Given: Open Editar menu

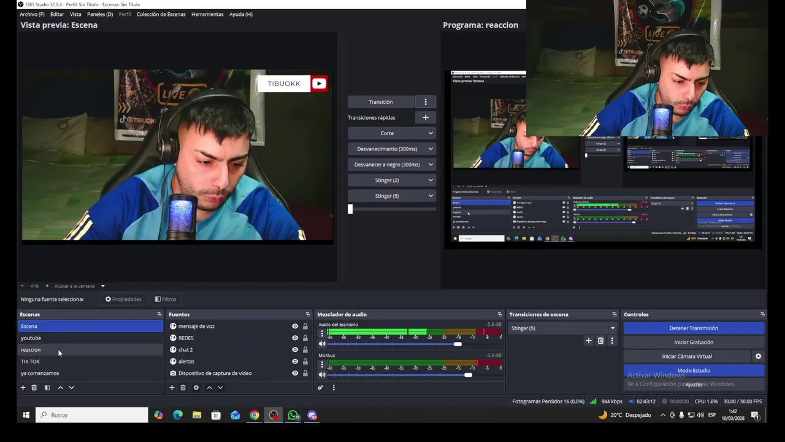Looking at the screenshot, I should 57,14.
